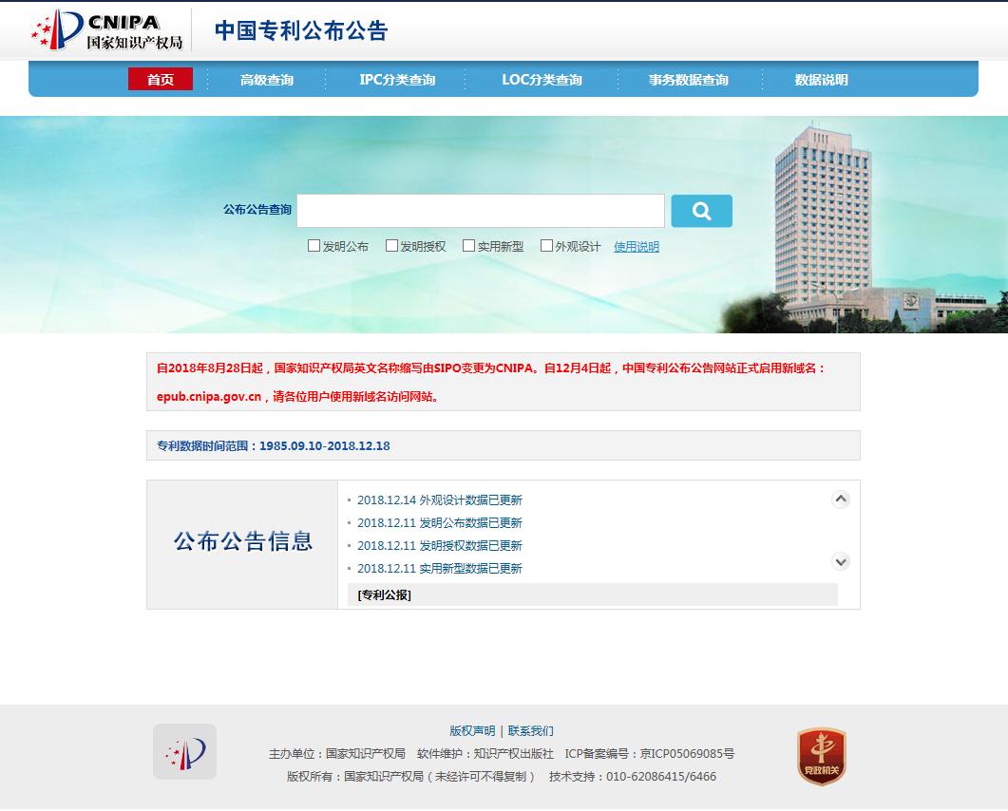
Task: Click the gray CNIPA logo in the footer
Action: click(182, 751)
